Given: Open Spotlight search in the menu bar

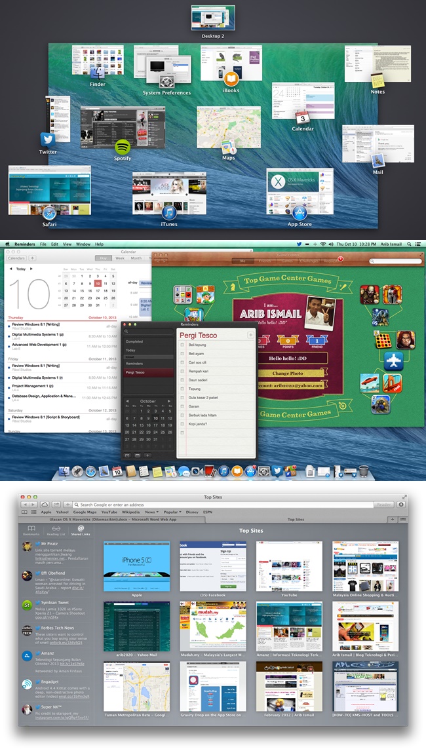Looking at the screenshot, I should click(409, 244).
